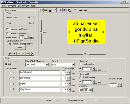This screenshot has width=130, height=104.
Task: Decrease Teckenhöjd for 'gör du dina' row
Action: click(67, 78)
